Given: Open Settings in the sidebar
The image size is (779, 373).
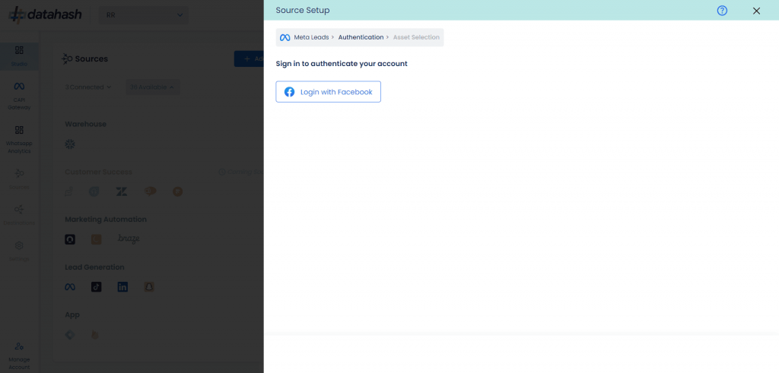Looking at the screenshot, I should [19, 251].
